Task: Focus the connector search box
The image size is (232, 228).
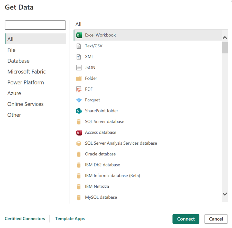Action: pos(35,25)
